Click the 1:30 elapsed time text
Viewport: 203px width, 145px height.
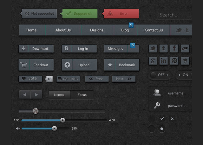(17, 120)
